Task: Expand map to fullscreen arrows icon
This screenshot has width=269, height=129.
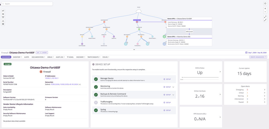Action: 265,17
